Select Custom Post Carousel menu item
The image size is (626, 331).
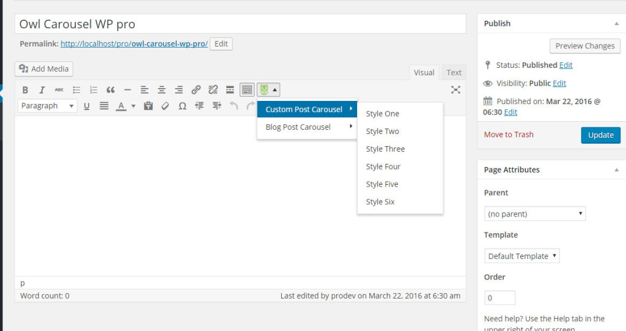(307, 109)
